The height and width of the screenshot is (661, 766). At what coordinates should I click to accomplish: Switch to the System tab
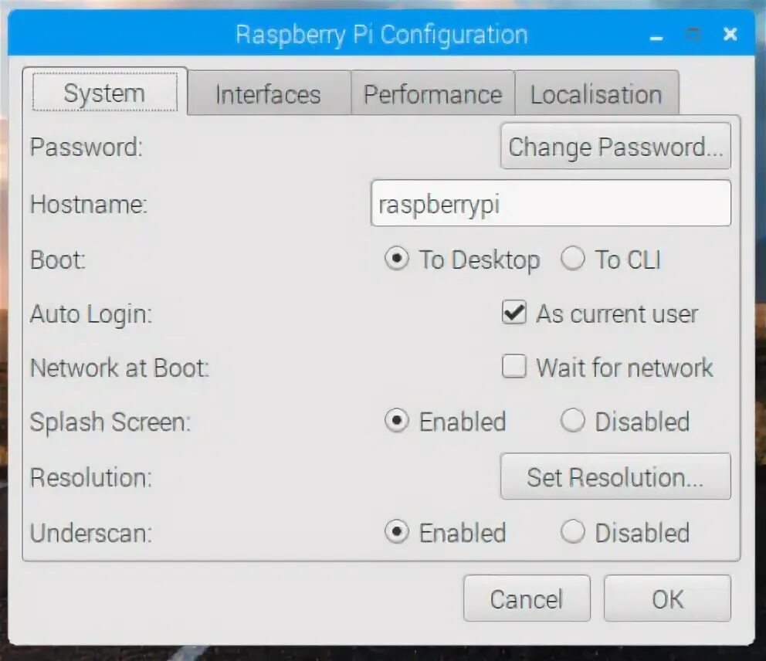coord(104,93)
